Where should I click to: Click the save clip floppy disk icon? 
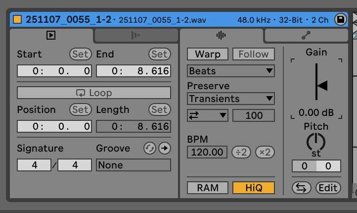pyautogui.click(x=341, y=20)
